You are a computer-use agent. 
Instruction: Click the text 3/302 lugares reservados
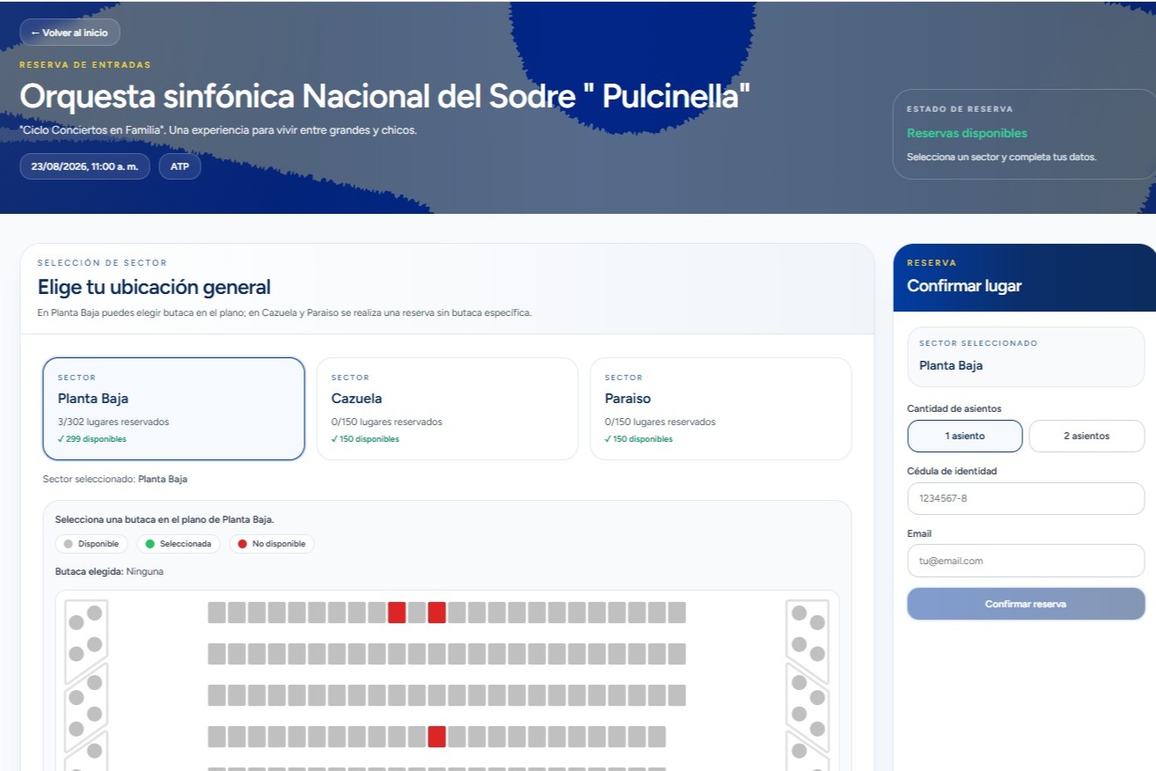pyautogui.click(x=113, y=422)
